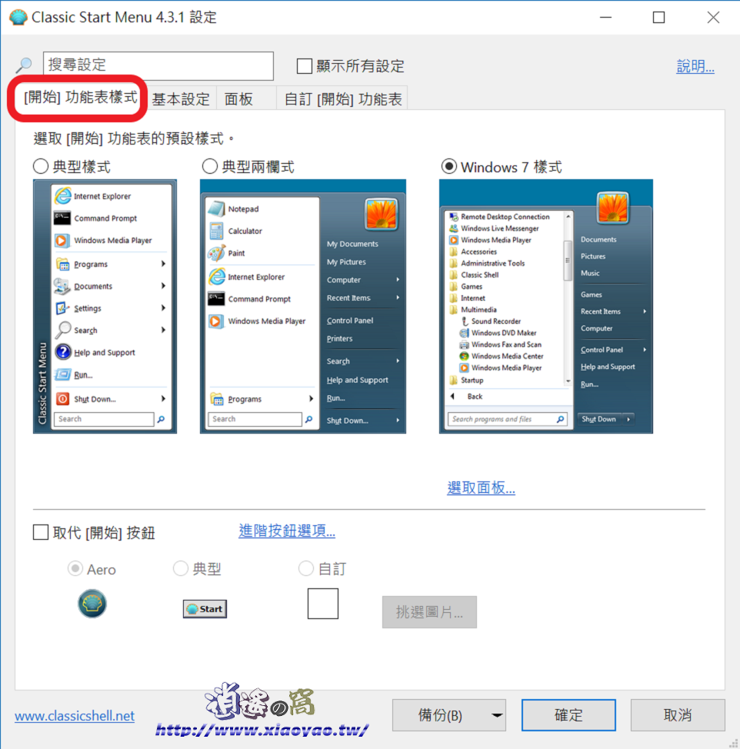Screen dimensions: 740x749
Task: Click the Command Prompt icon in classic preview
Action: 62,218
